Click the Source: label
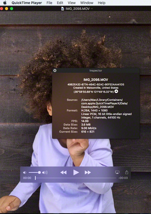151x214 pixels. point(72,100)
